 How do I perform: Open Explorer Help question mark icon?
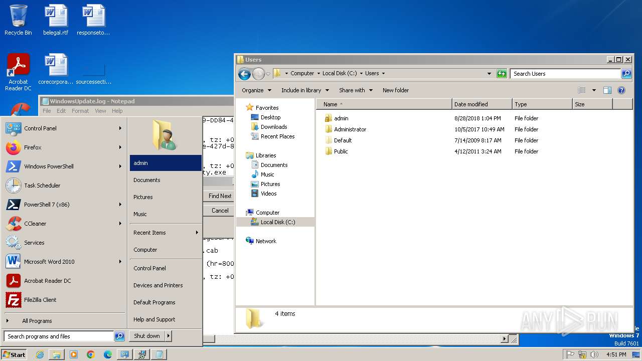[x=621, y=90]
